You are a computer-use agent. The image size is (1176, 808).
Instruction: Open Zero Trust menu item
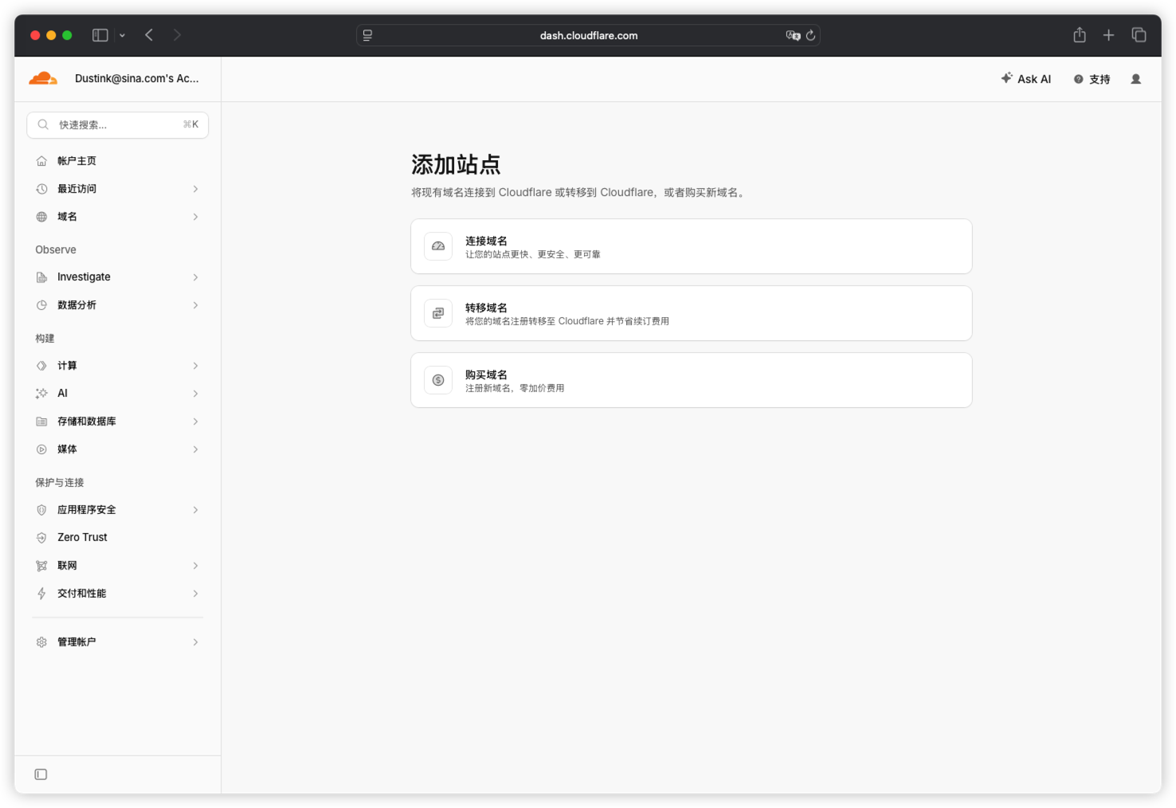118,538
